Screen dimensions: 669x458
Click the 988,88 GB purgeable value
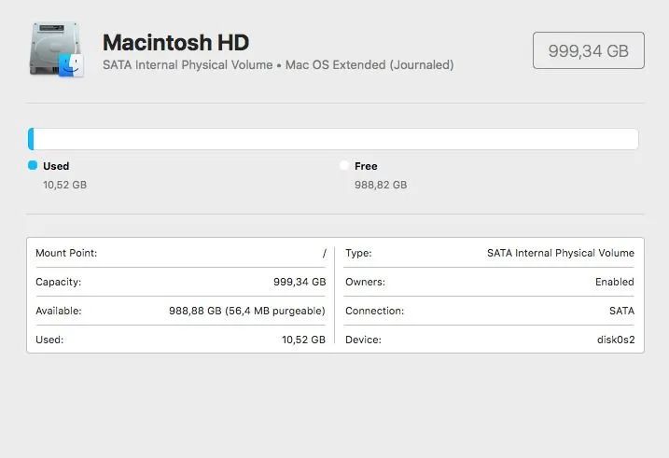[x=247, y=311]
